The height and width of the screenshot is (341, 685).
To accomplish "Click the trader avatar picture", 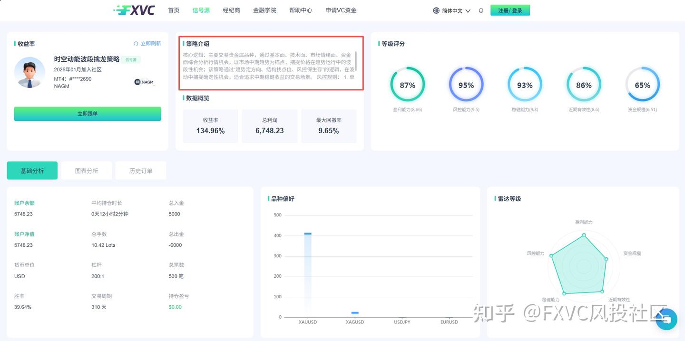I will [29, 73].
